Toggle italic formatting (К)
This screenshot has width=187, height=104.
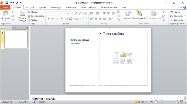tap(53, 19)
